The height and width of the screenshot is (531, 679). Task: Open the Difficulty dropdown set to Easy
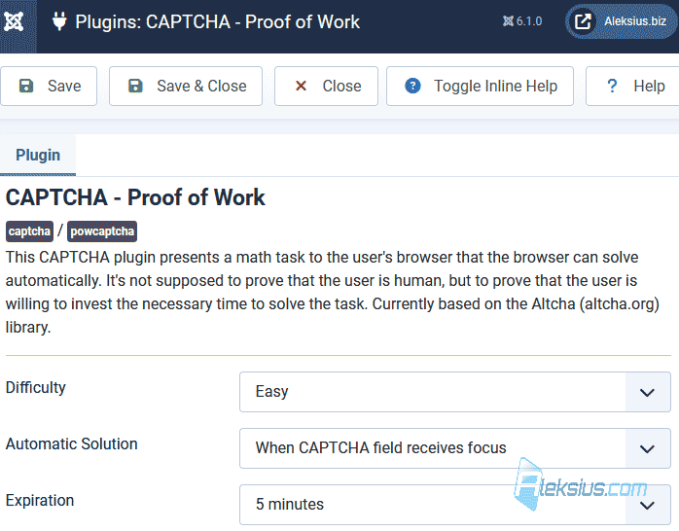pyautogui.click(x=455, y=392)
